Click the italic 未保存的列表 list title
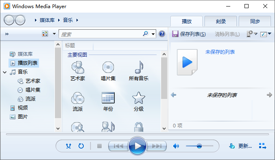This screenshot has height=160, width=275. pos(222,95)
